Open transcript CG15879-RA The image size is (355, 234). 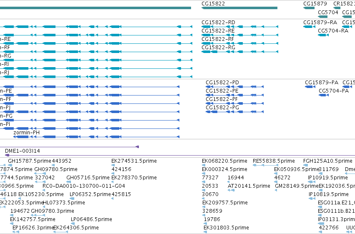click(320, 23)
